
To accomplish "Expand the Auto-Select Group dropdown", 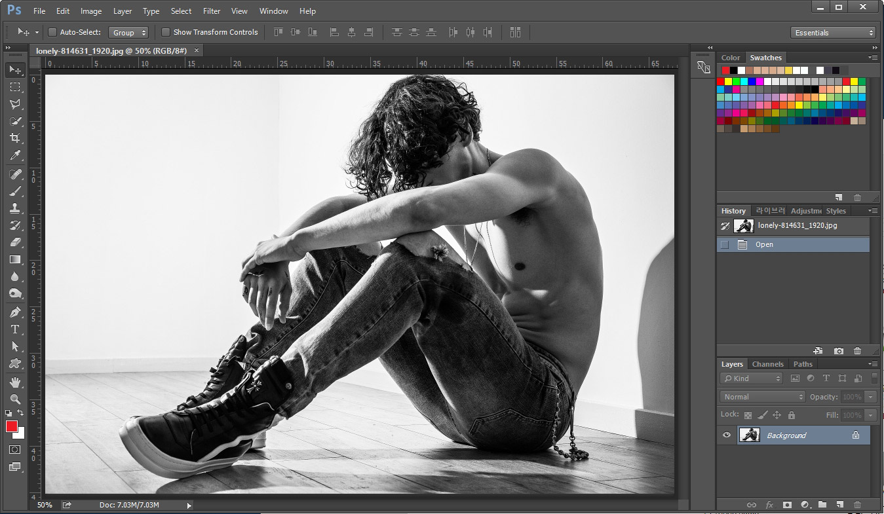I will [x=129, y=33].
